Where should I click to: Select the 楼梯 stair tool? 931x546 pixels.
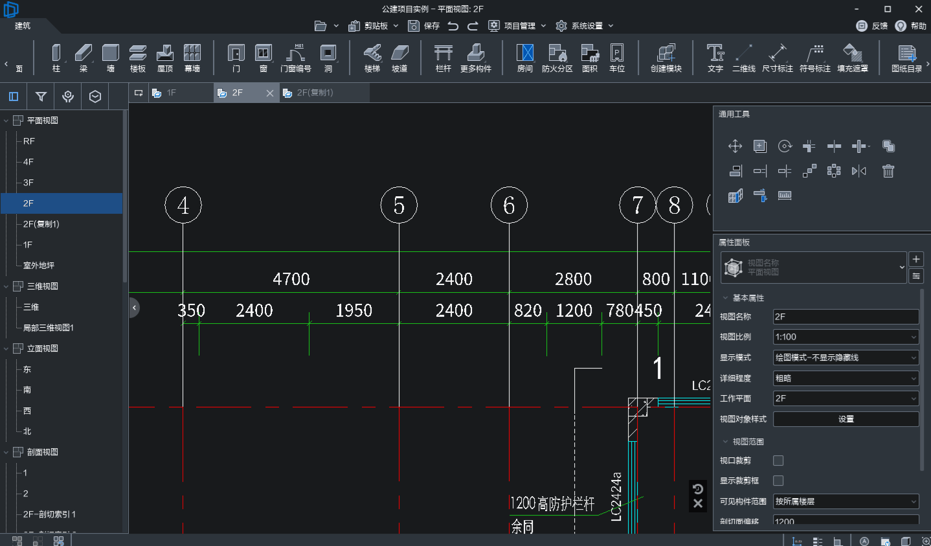coord(372,58)
